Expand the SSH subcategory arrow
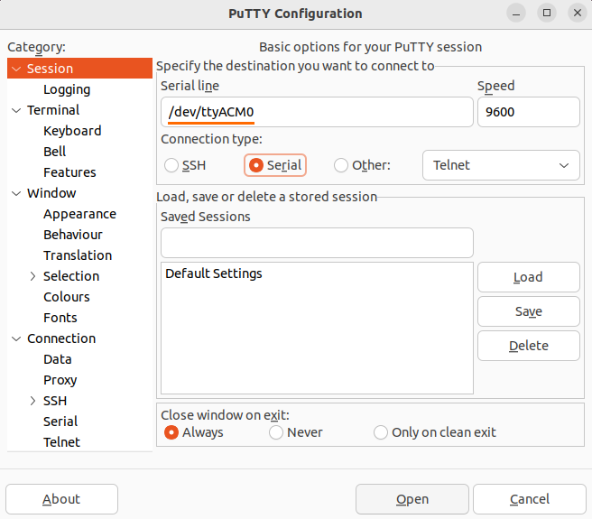 (32, 401)
